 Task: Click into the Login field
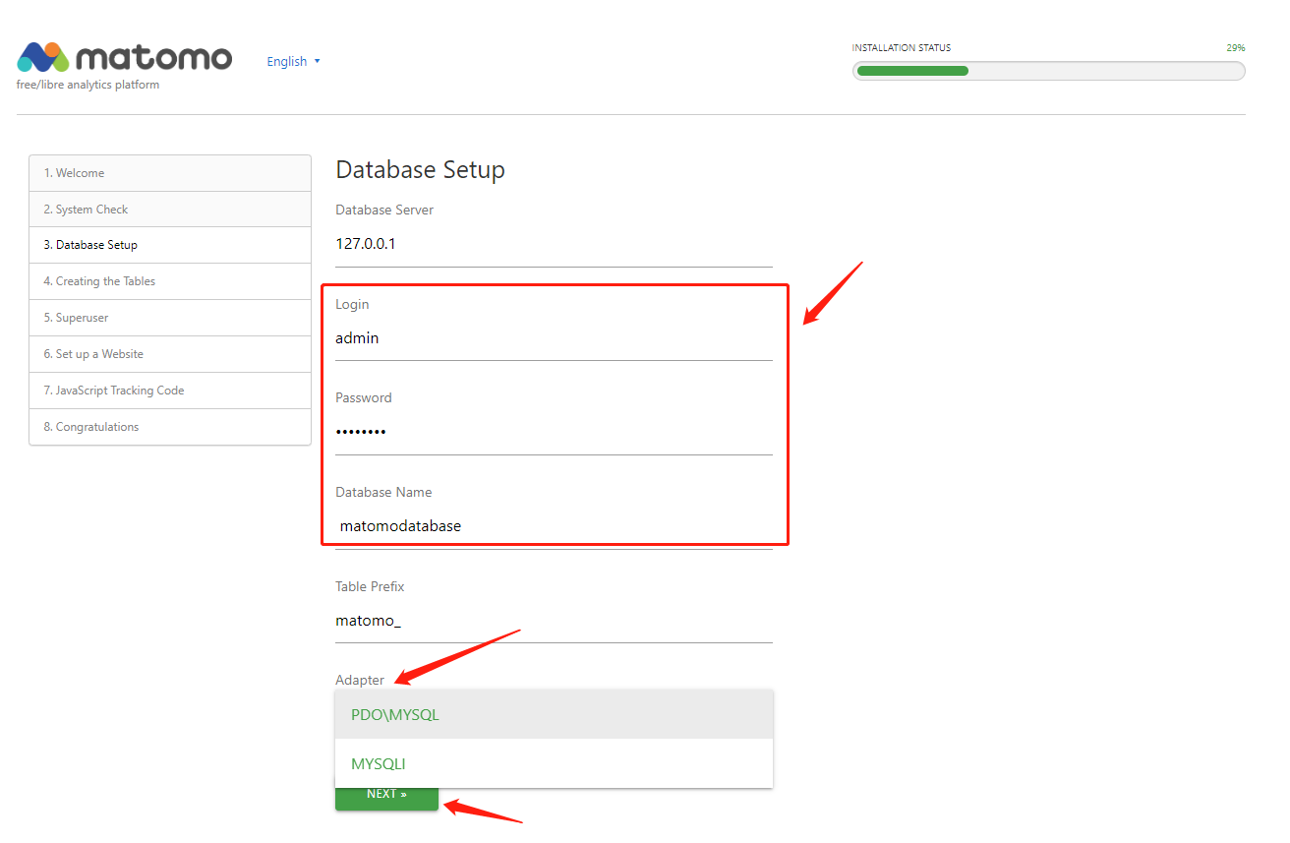(554, 338)
